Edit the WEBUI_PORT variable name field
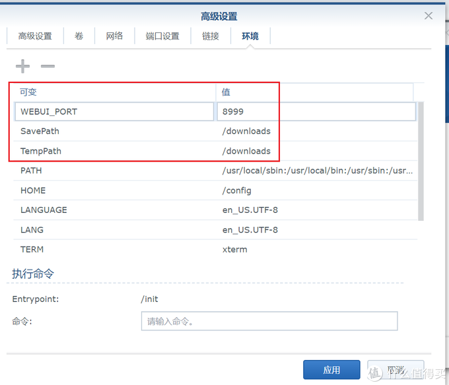 click(114, 111)
